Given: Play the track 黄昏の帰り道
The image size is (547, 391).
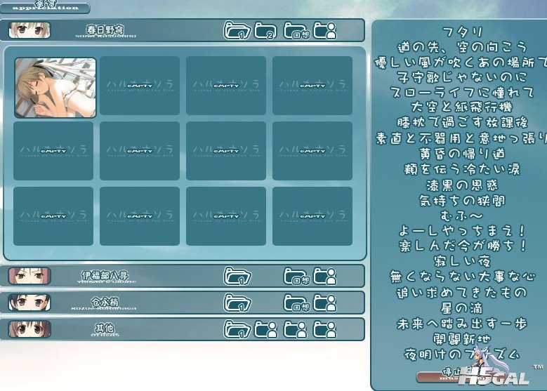Looking at the screenshot, I should 462,154.
